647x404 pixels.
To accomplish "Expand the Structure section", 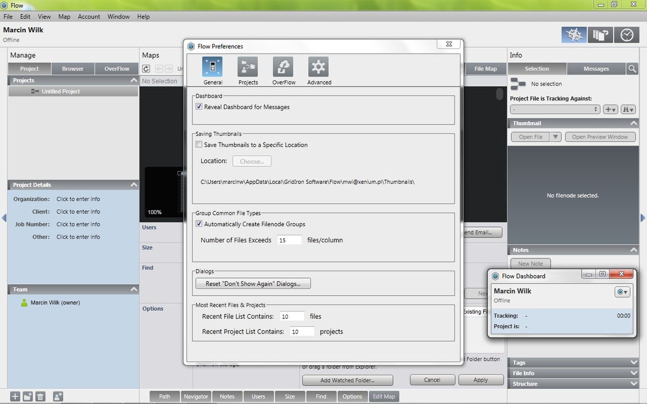I will click(x=634, y=384).
